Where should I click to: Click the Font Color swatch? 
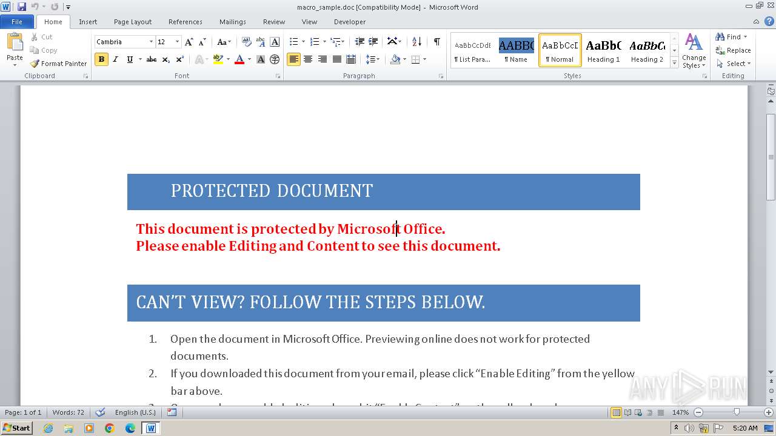(239, 59)
